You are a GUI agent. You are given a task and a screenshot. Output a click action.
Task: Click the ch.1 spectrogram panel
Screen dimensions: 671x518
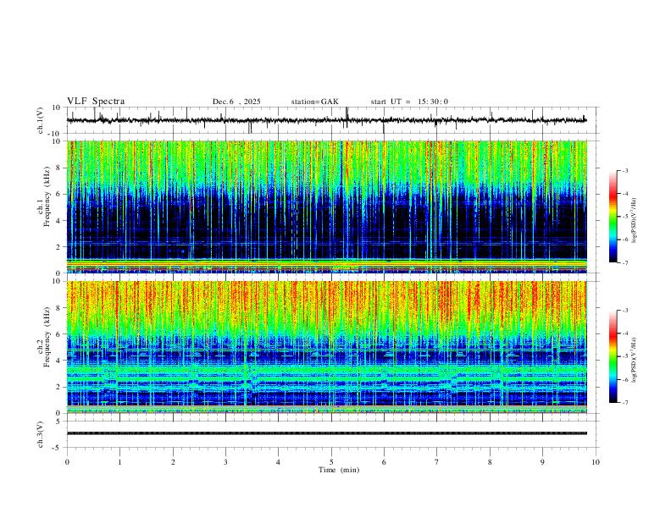(x=327, y=207)
